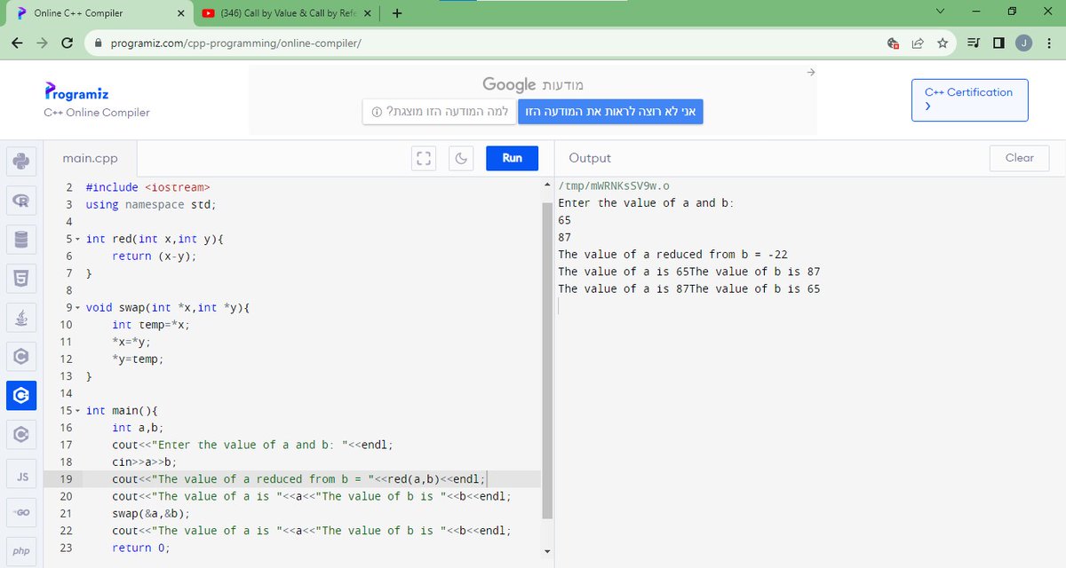This screenshot has width=1066, height=568.
Task: Enter fullscreen mode in the editor toolbar
Action: (x=424, y=157)
